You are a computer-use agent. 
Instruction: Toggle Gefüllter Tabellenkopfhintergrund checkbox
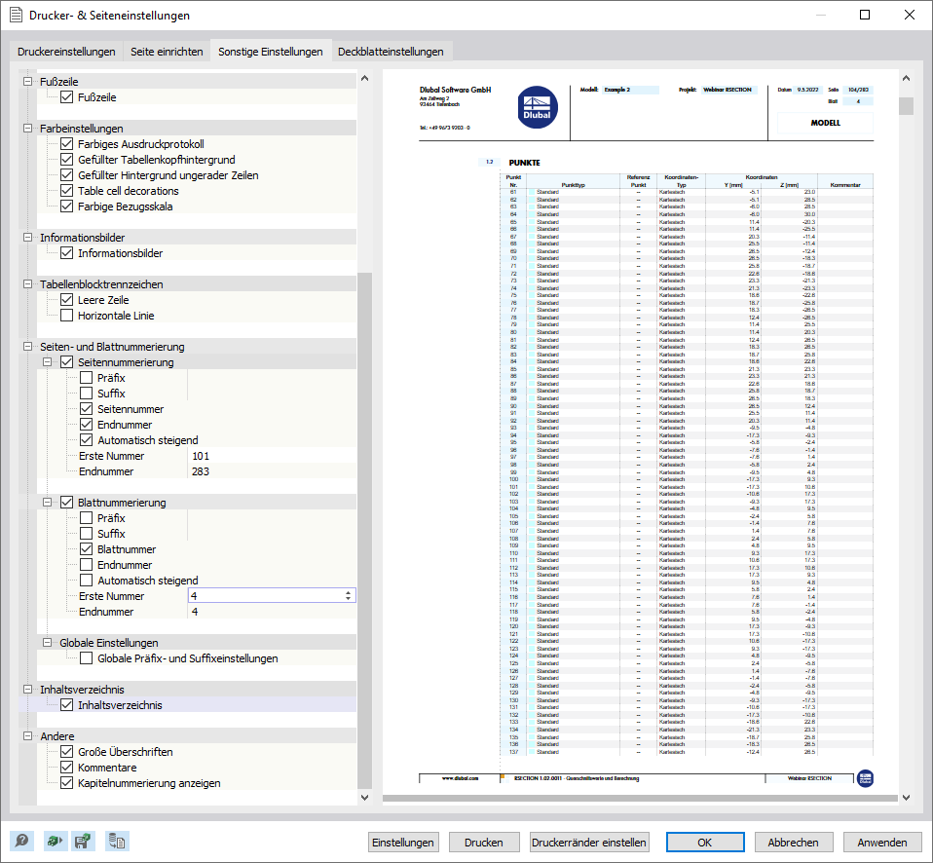(x=66, y=160)
